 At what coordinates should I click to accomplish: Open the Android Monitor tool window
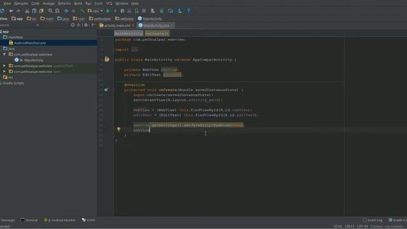pos(60,220)
